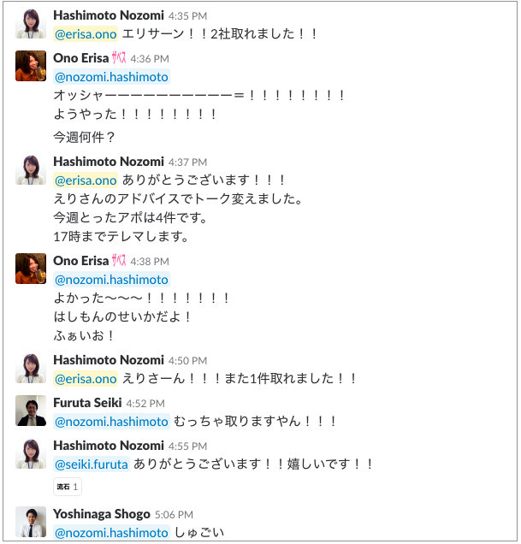Open the 5:06 PM message timestamp
The image size is (521, 544).
tap(174, 515)
